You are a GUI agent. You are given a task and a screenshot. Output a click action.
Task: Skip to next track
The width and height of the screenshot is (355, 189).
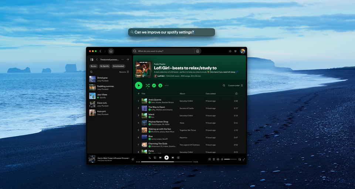(173, 158)
